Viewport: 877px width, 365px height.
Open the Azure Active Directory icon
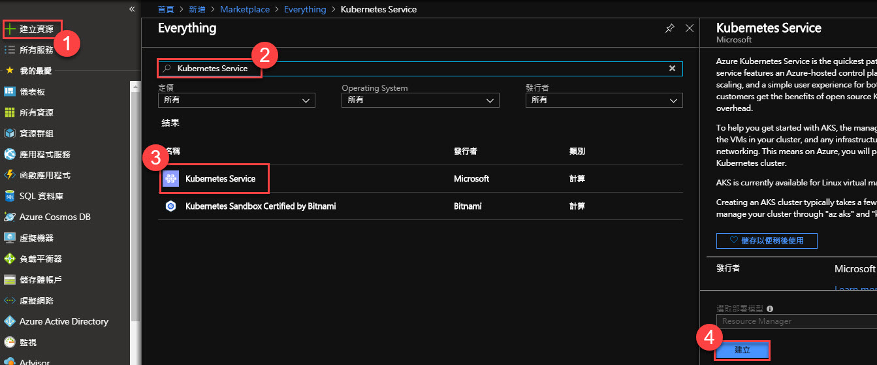[10, 321]
